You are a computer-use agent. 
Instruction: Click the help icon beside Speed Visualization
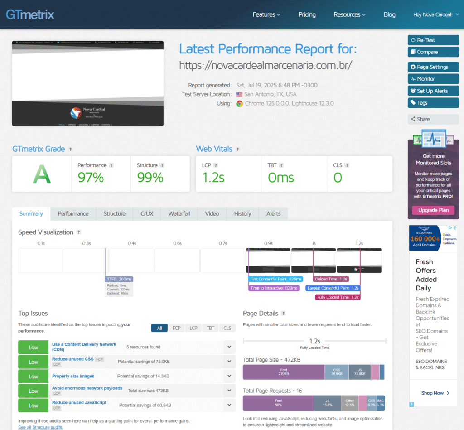pyautogui.click(x=79, y=232)
